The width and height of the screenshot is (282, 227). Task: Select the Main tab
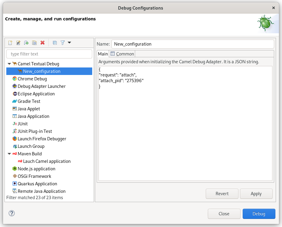(x=103, y=54)
